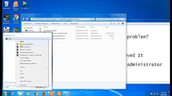Choose Cut in the context menu

tap(21, 71)
